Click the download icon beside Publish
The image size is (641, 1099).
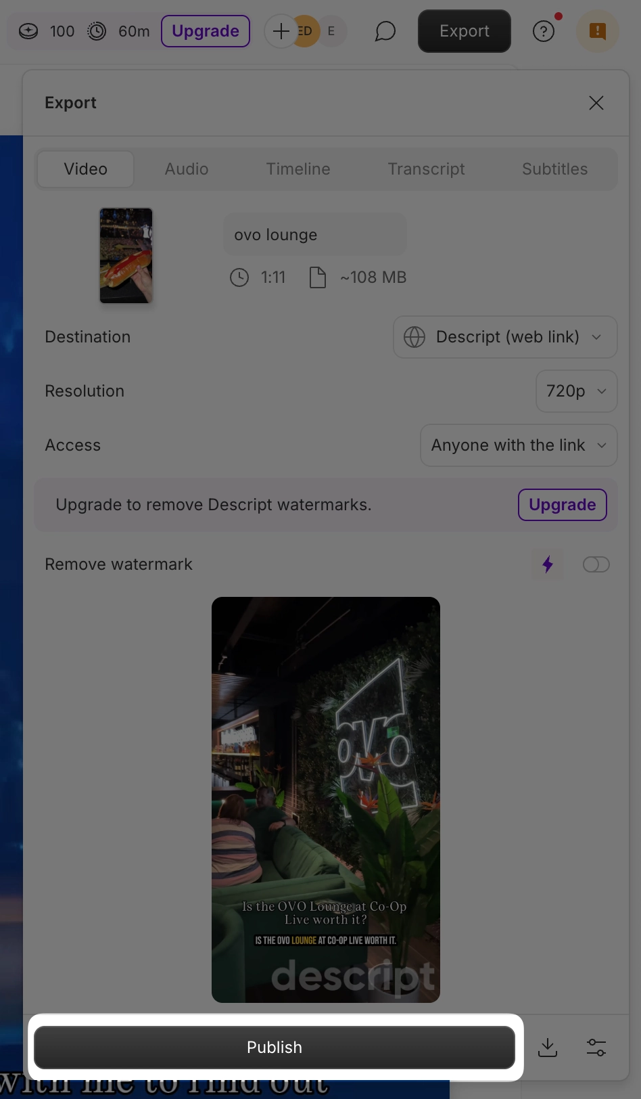pos(548,1048)
